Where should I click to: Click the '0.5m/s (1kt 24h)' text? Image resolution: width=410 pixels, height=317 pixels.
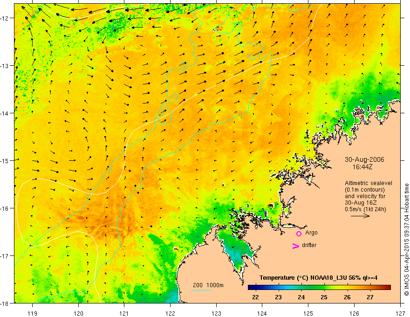(x=365, y=209)
